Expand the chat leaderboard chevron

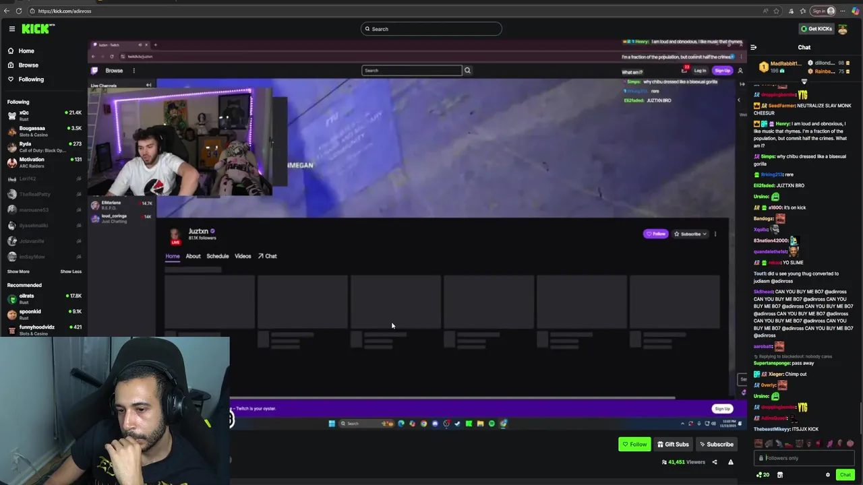point(804,81)
